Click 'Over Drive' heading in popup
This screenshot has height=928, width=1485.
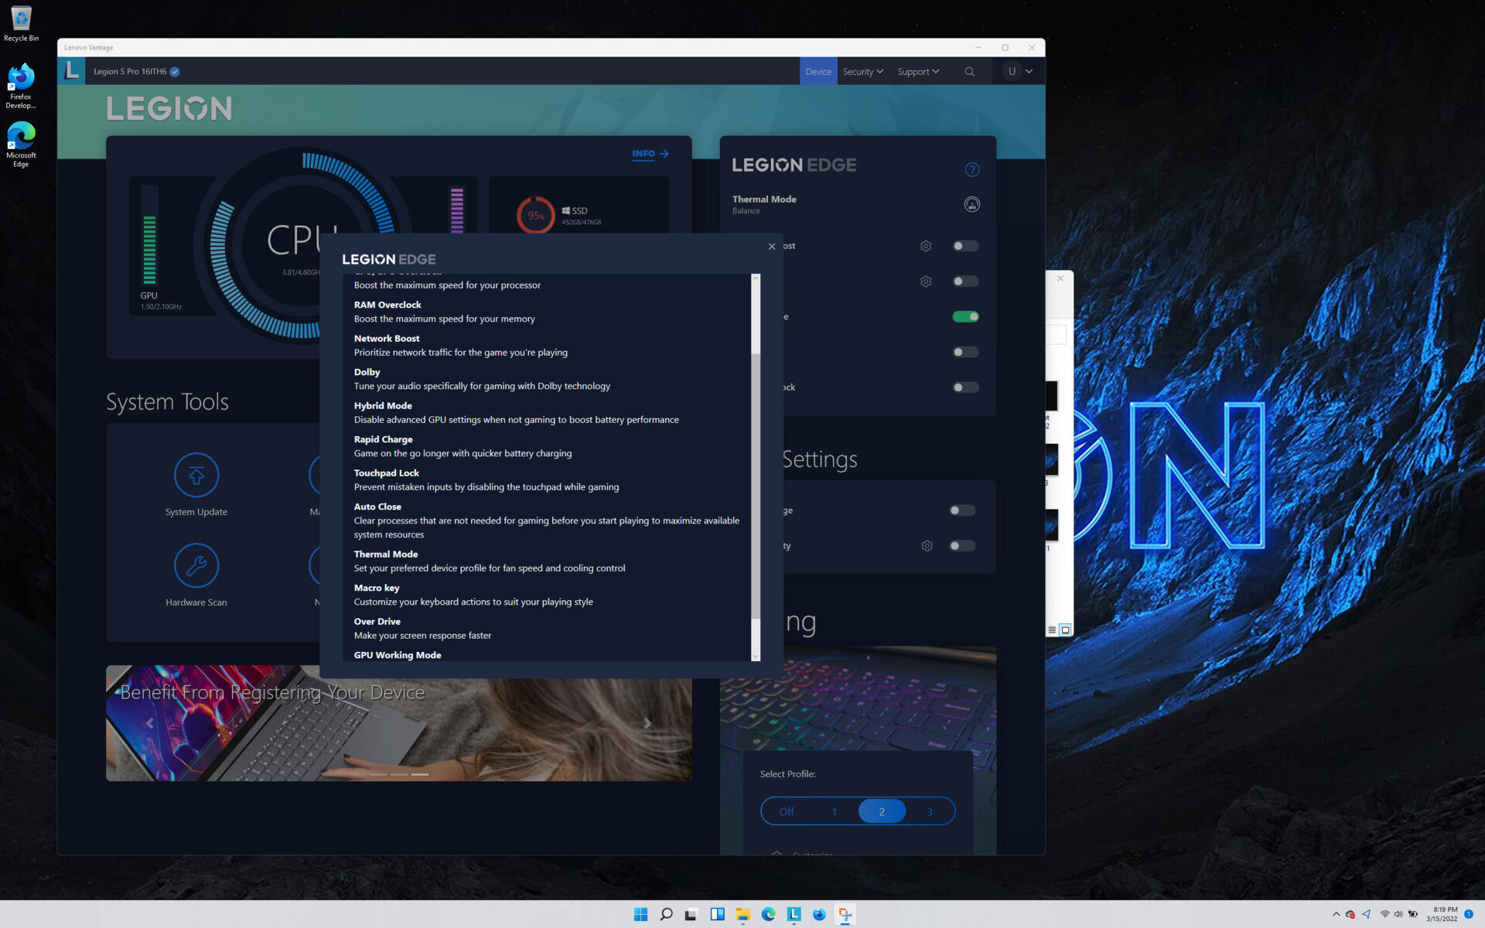pyautogui.click(x=377, y=622)
